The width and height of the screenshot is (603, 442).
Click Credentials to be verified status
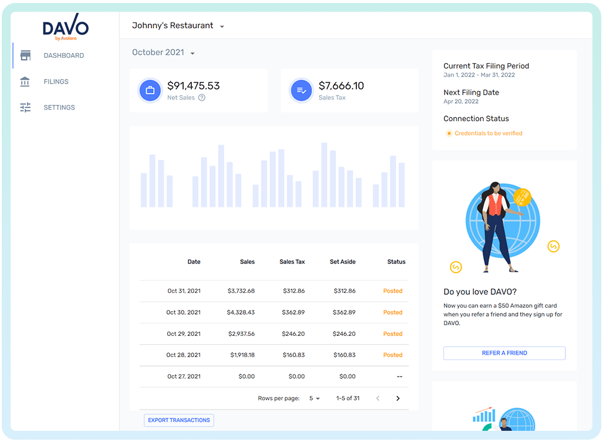[488, 133]
